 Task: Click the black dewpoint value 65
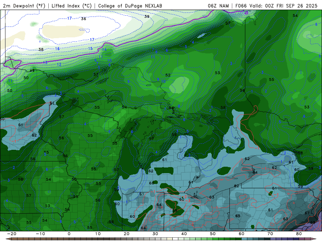tap(238, 216)
